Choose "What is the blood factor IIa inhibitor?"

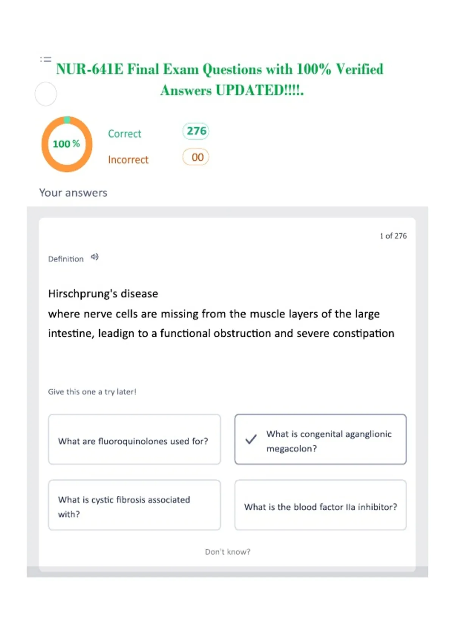tap(320, 505)
